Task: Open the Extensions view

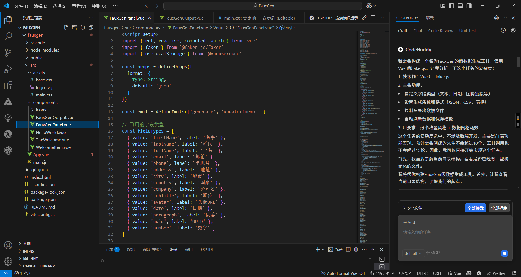Action: (x=8, y=85)
